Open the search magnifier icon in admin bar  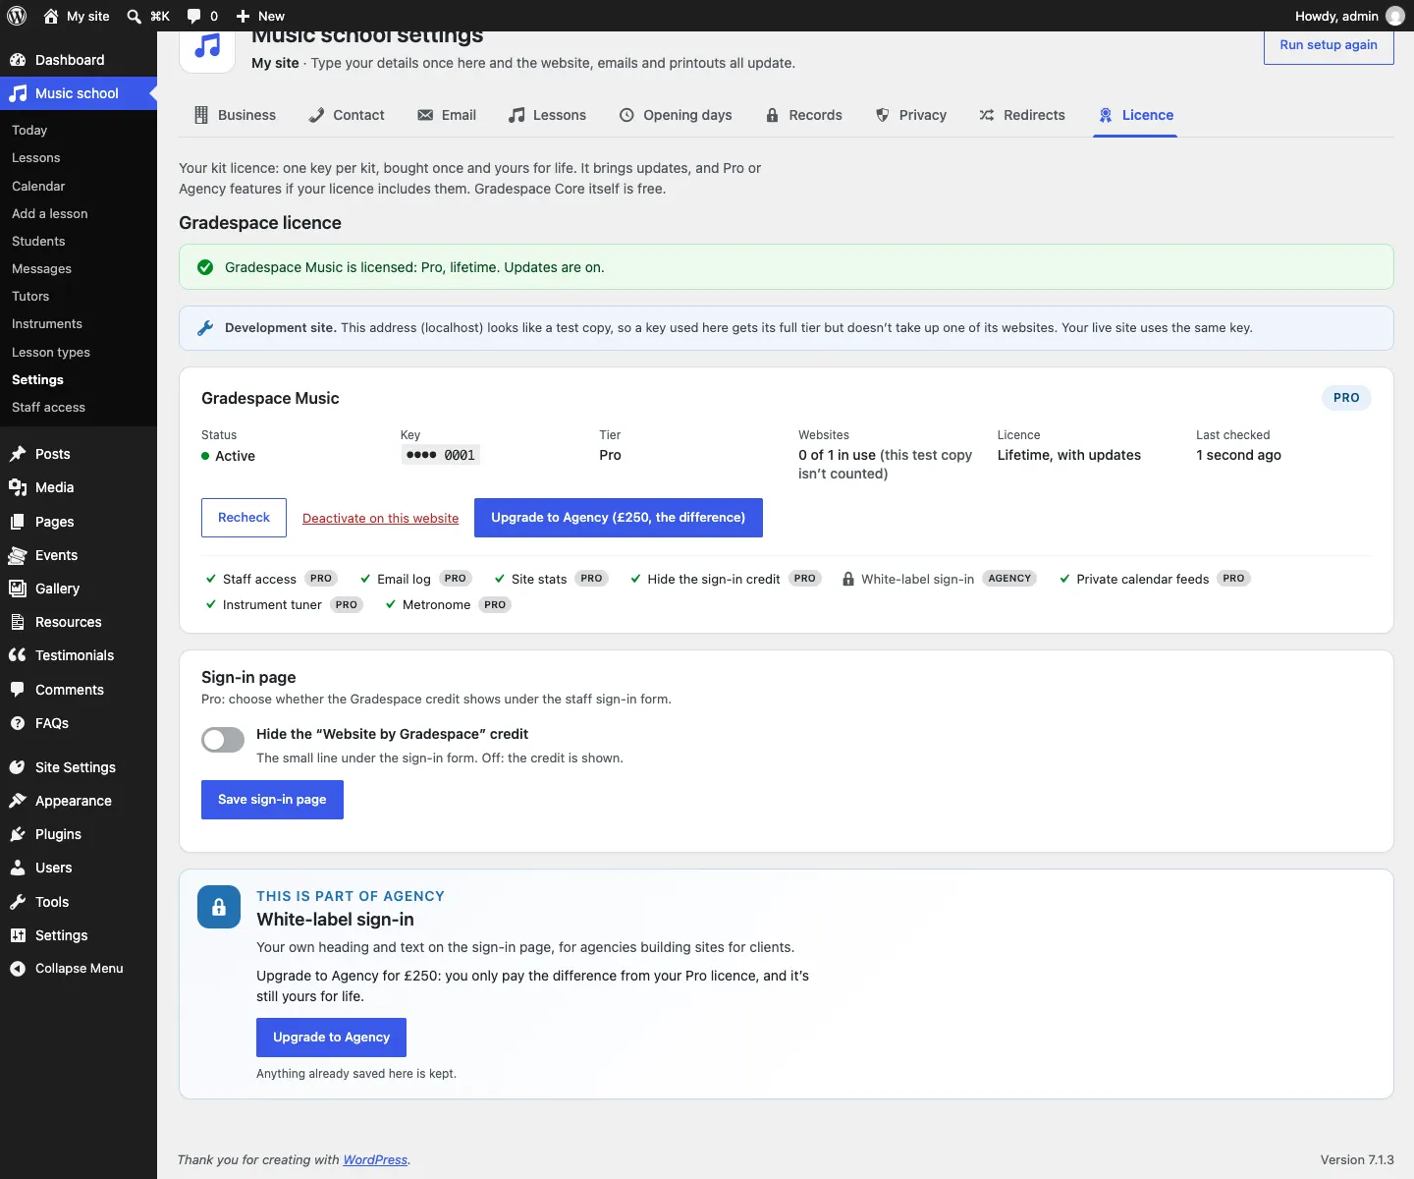pyautogui.click(x=135, y=16)
